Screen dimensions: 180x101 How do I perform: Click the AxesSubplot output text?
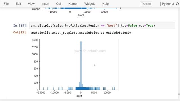pyautogui.click(x=81, y=33)
